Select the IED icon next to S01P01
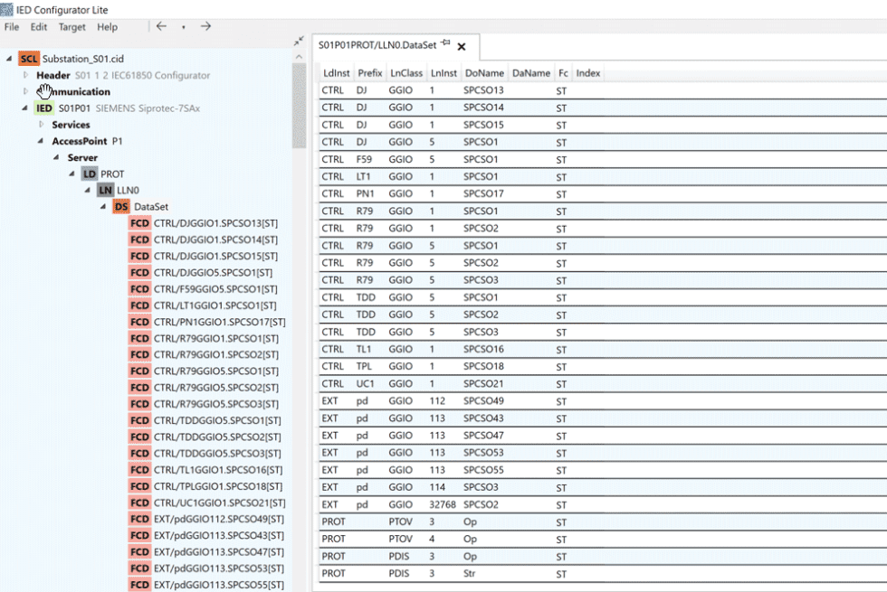Image resolution: width=887 pixels, height=592 pixels. pyautogui.click(x=43, y=108)
